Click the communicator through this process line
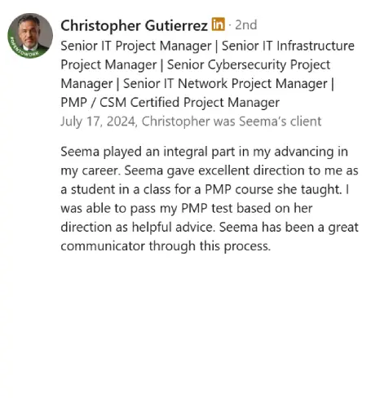The height and width of the screenshot is (398, 380). (166, 246)
